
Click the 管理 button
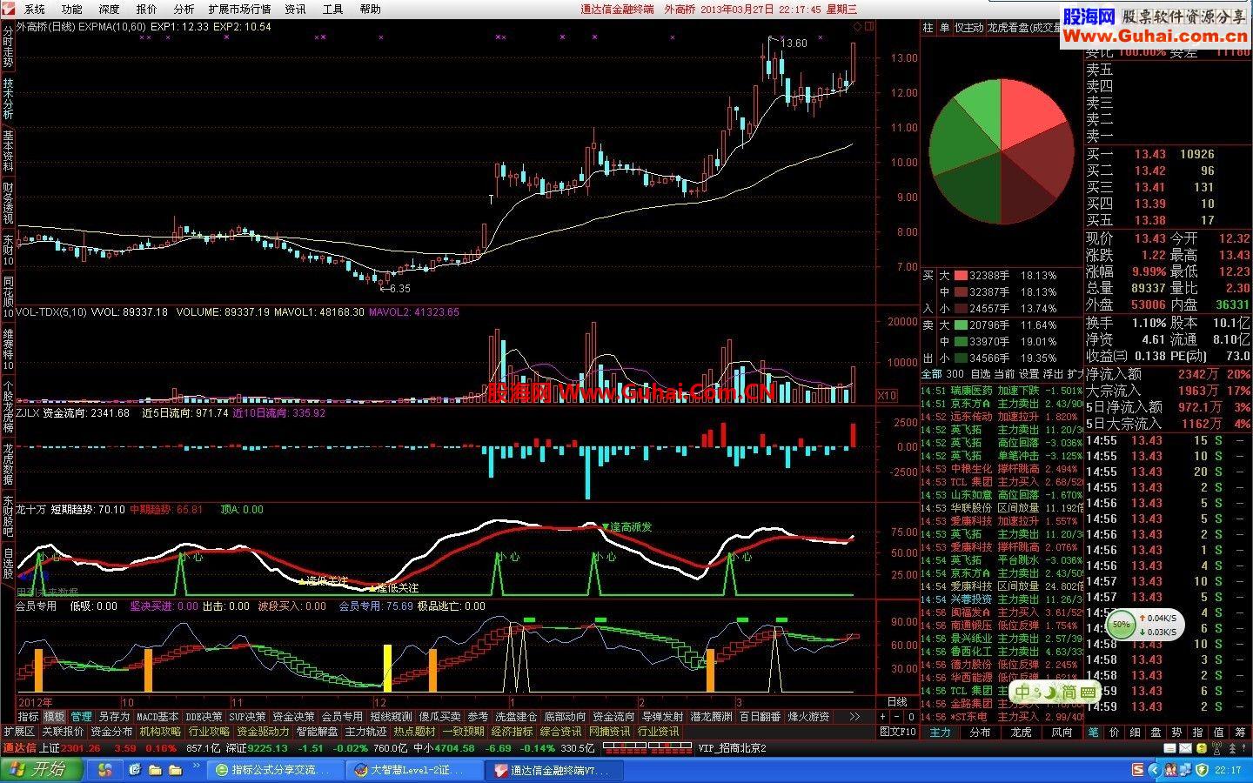point(81,717)
